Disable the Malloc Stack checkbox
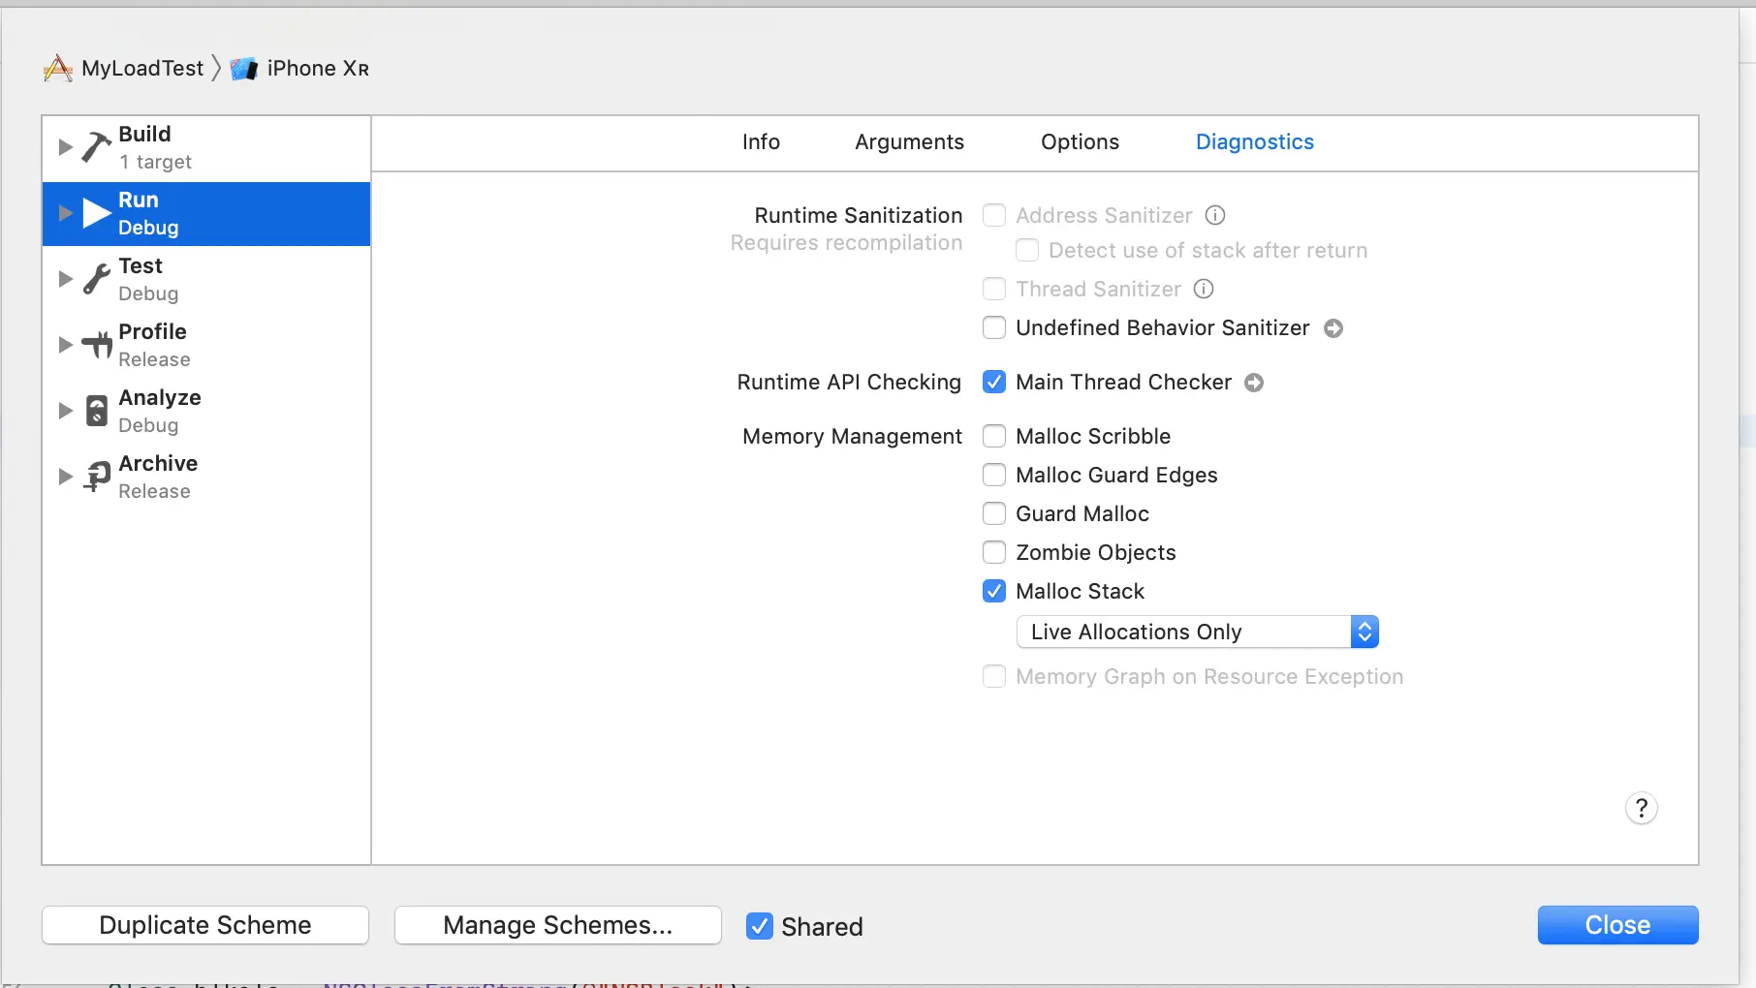Screen dimensions: 1756x988 pos(994,591)
